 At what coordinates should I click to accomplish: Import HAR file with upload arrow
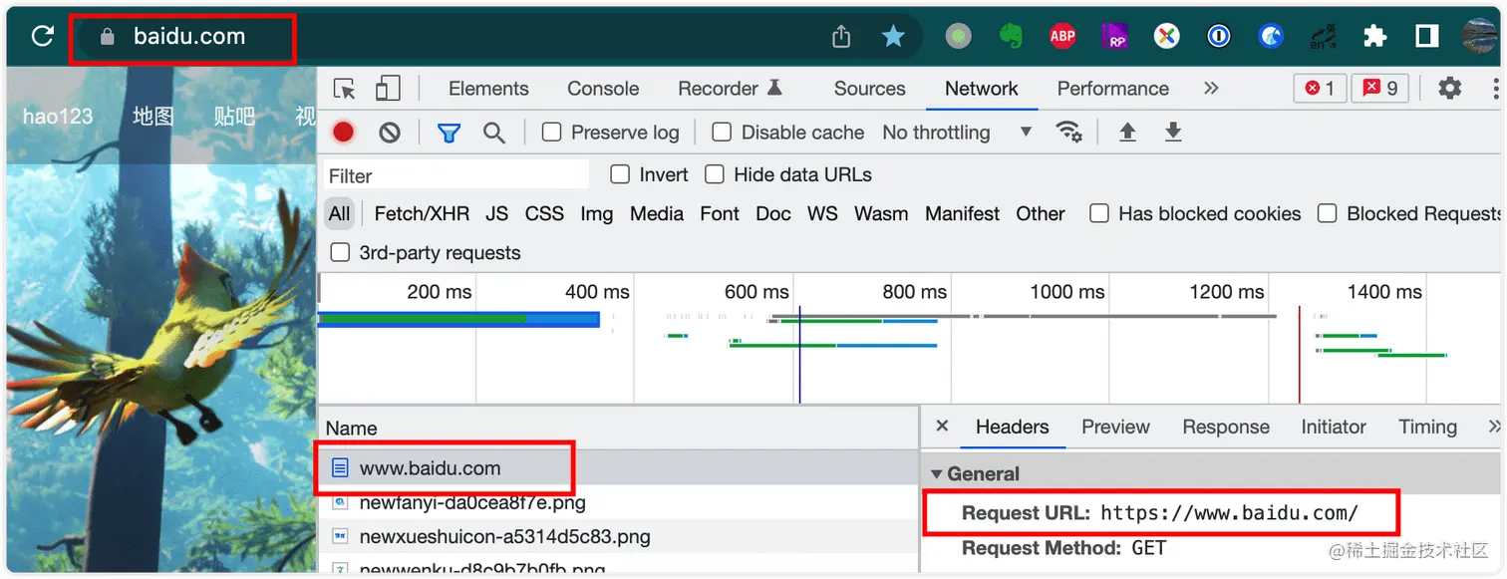(1127, 133)
